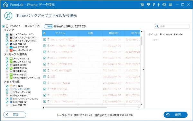The height and width of the screenshot is (121, 193).
Task: Click the attachments (79) icon
Action: pyautogui.click(x=11, y=62)
